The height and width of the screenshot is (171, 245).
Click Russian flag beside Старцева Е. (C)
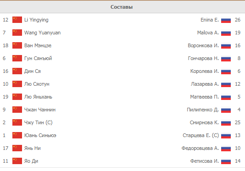226,135
